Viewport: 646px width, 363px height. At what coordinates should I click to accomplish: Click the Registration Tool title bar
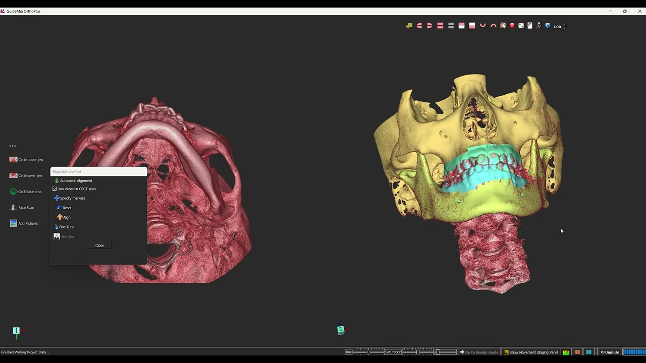[99, 171]
